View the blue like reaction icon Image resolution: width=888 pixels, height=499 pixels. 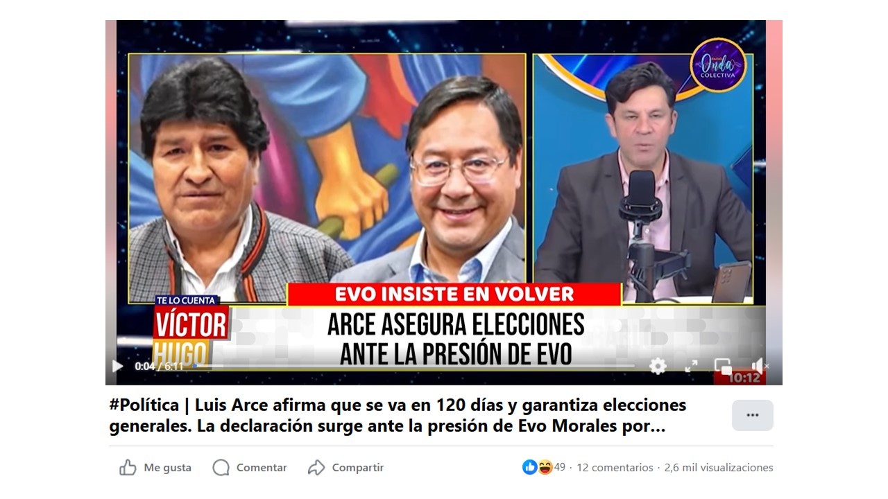[529, 467]
